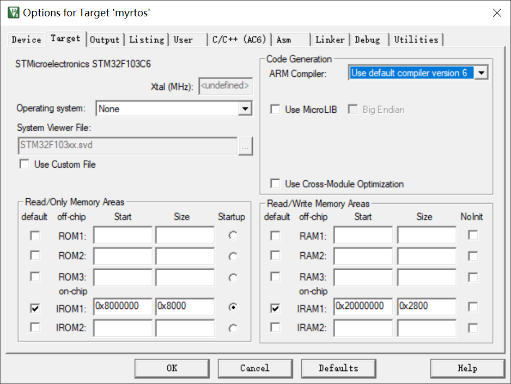
Task: Expand the Operating system dropdown
Action: pyautogui.click(x=245, y=108)
